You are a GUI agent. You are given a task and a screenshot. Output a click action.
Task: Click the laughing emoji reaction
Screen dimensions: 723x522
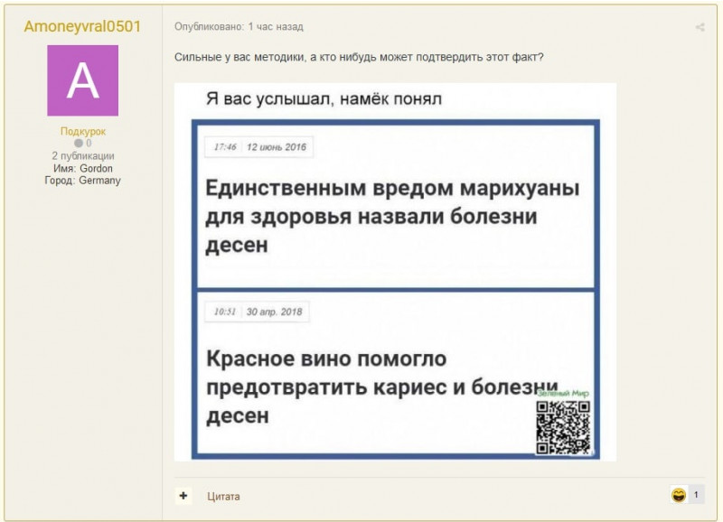pyautogui.click(x=678, y=495)
